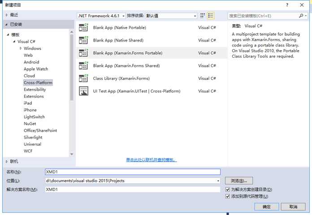Switch to small icons grid view
This screenshot has width=312, height=215.
(203, 16)
